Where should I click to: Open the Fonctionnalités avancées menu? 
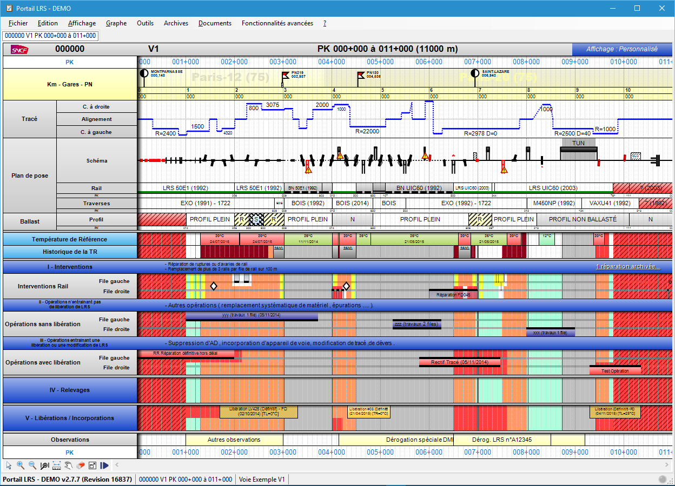[x=277, y=23]
